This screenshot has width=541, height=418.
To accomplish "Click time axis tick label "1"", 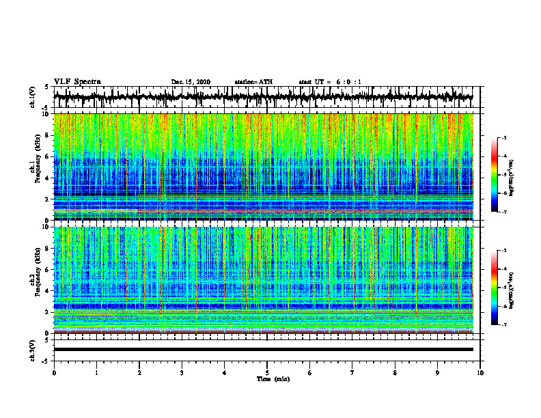I will coord(97,373).
